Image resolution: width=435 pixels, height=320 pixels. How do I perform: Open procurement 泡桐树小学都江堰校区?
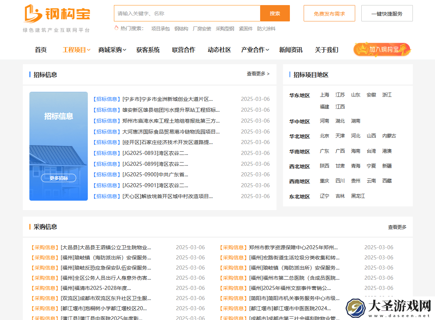click(104, 309)
